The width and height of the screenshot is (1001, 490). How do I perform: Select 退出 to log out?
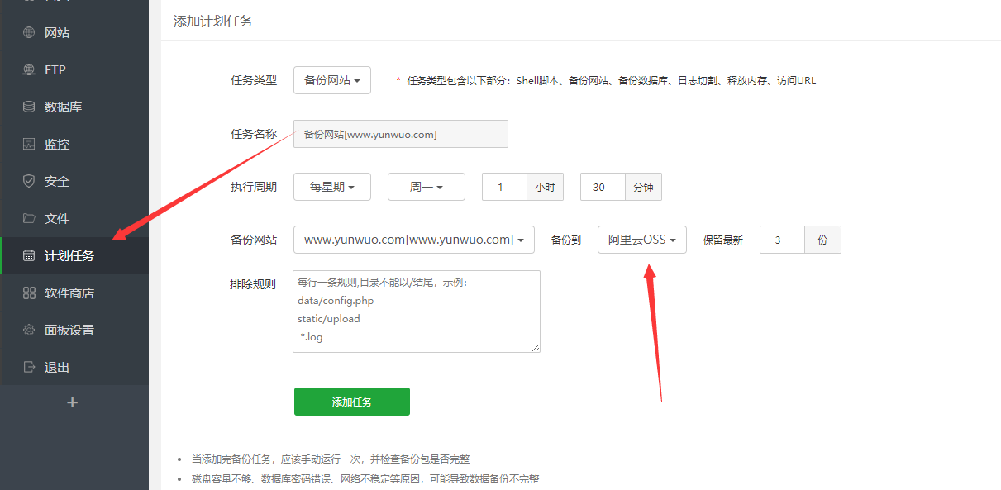51,367
